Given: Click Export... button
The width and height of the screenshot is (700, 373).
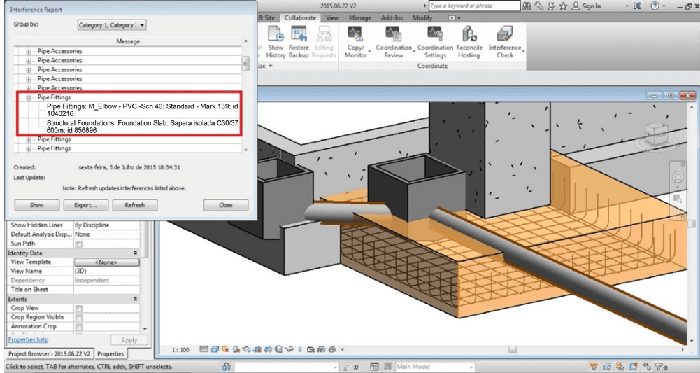Looking at the screenshot, I should pos(86,205).
